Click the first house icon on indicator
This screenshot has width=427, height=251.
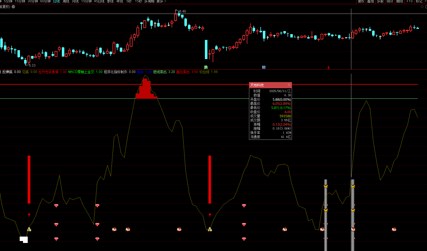pos(114,229)
